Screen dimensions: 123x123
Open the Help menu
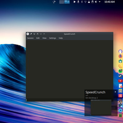pyautogui.click(x=61, y=38)
